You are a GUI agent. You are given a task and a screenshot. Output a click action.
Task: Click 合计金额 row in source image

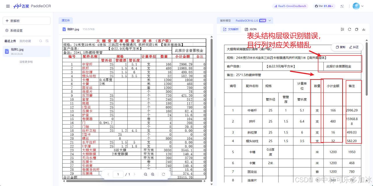(134, 177)
